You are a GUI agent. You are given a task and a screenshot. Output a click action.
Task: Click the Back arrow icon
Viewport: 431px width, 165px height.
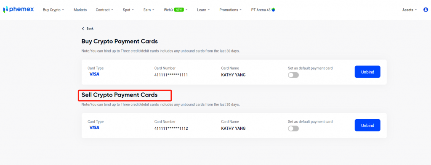[x=83, y=29]
